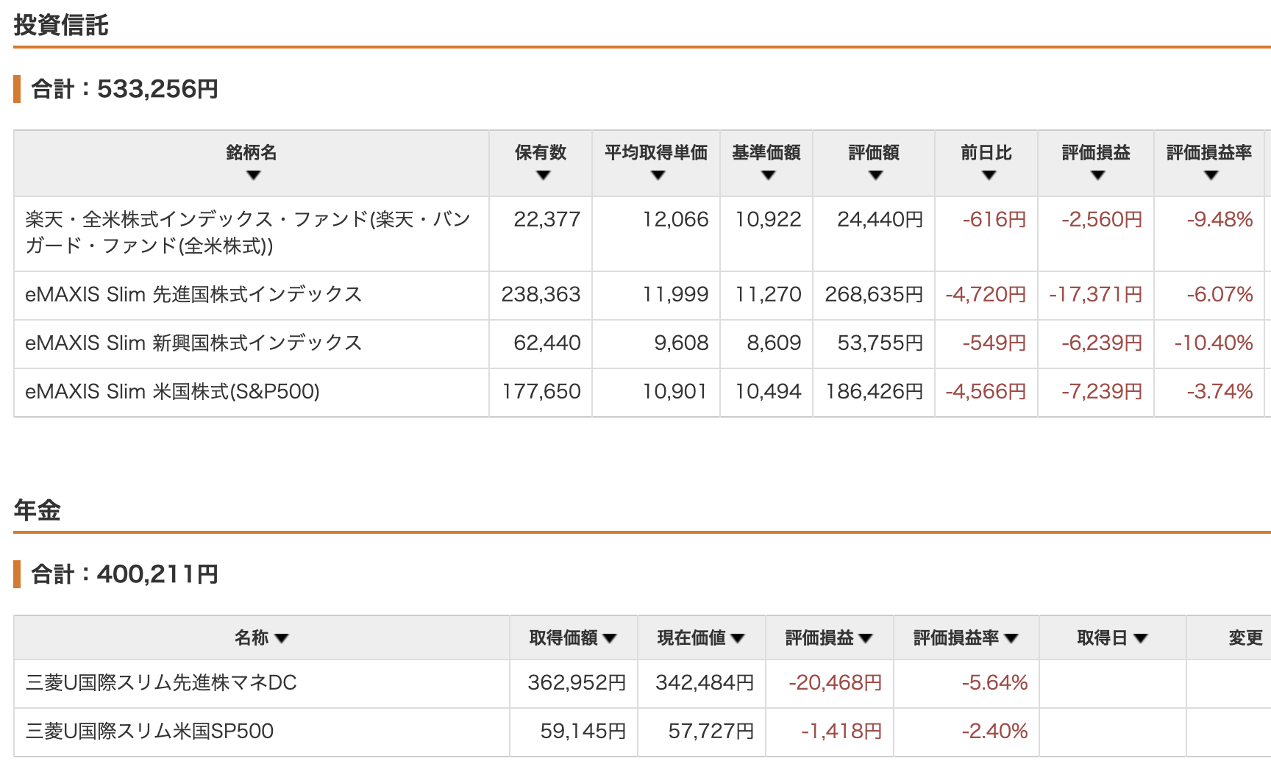Select eMAXIS Slim 先進国株式インデックス row
This screenshot has width=1271, height=772.
pos(193,295)
